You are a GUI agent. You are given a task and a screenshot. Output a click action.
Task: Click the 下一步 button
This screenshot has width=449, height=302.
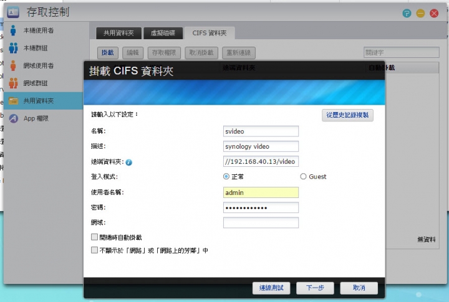(x=315, y=288)
